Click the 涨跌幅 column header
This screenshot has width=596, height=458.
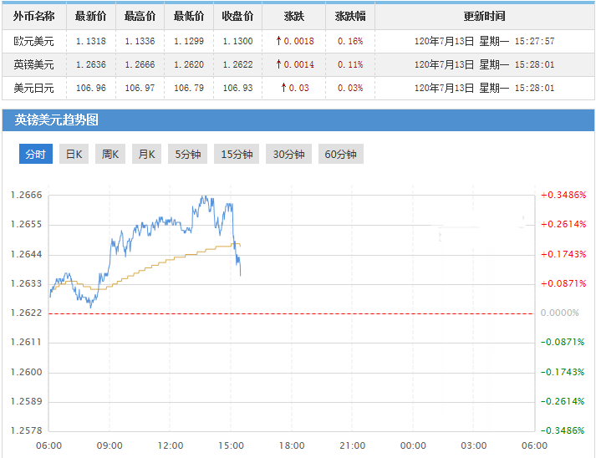[x=349, y=17]
